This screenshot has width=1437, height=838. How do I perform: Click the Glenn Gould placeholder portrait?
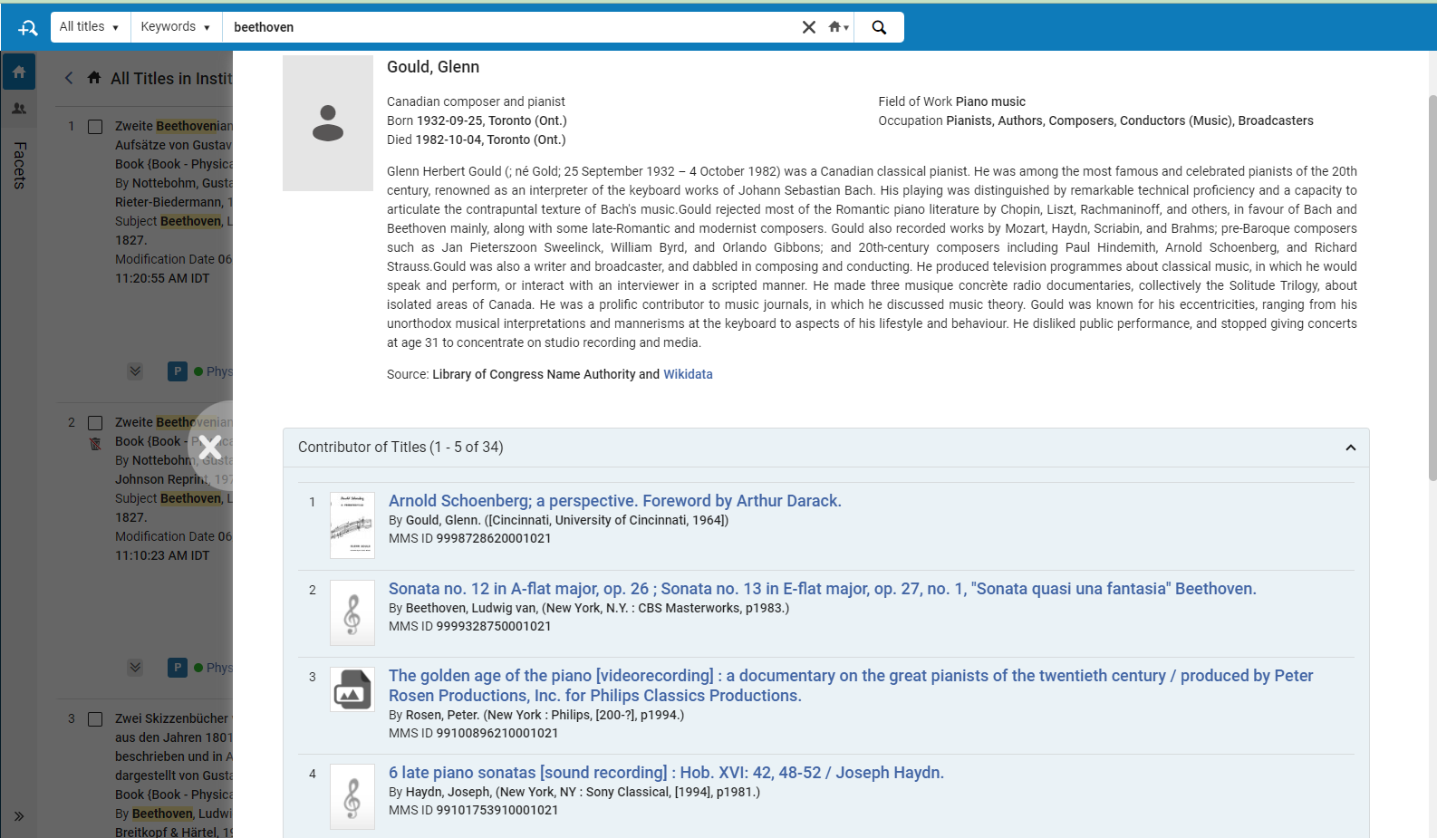coord(328,123)
